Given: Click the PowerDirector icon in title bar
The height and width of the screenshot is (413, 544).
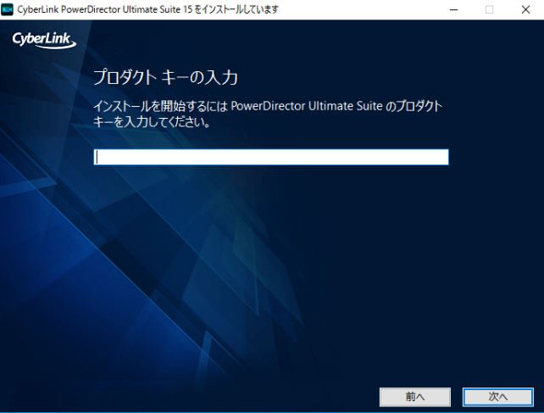Looking at the screenshot, I should pyautogui.click(x=8, y=9).
